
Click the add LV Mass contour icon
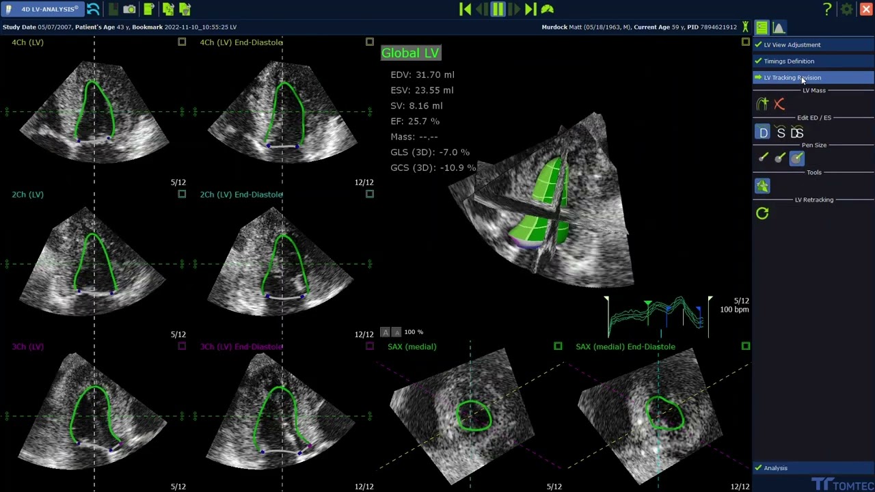762,104
